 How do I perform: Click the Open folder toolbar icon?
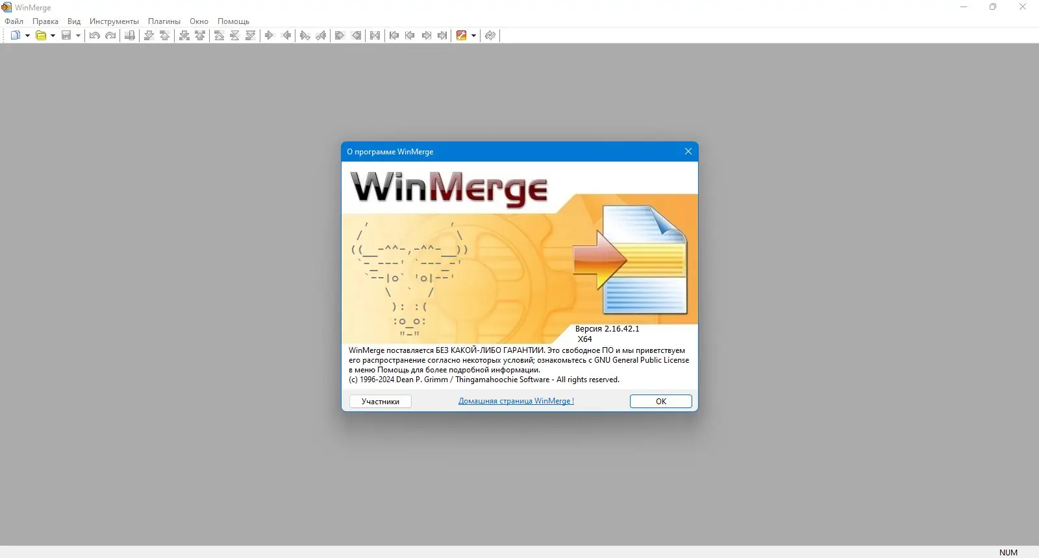point(40,36)
